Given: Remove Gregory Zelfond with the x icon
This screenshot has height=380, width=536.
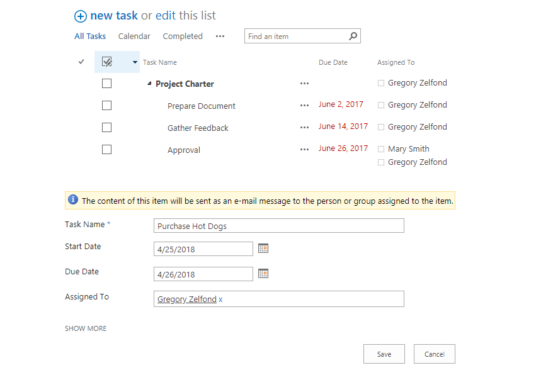Looking at the screenshot, I should 220,299.
